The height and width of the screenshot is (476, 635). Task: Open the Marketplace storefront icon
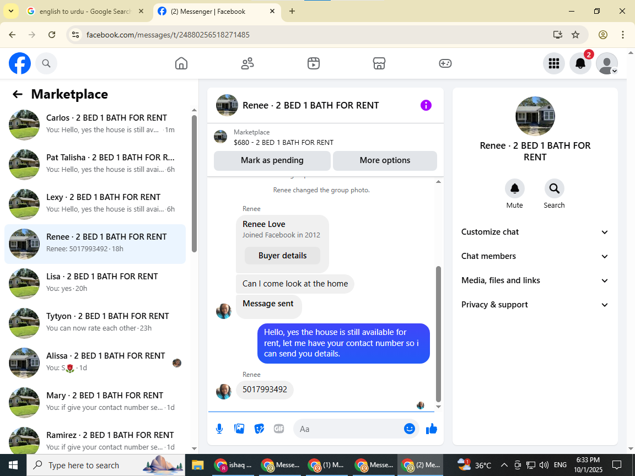(x=379, y=63)
